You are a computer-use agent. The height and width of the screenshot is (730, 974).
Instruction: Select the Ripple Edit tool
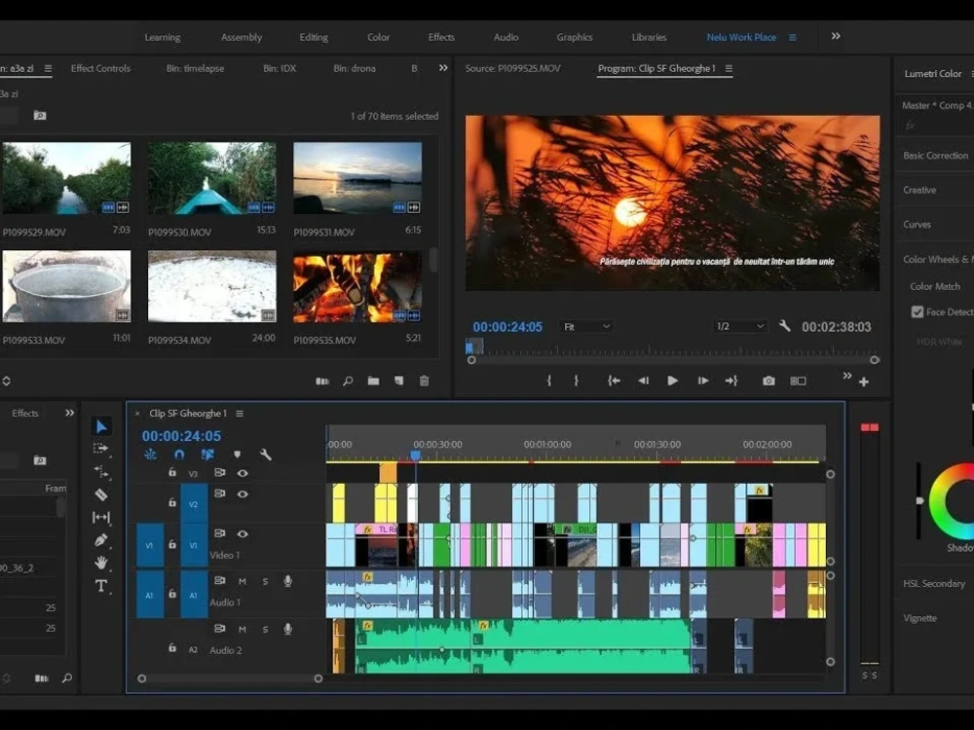point(101,472)
